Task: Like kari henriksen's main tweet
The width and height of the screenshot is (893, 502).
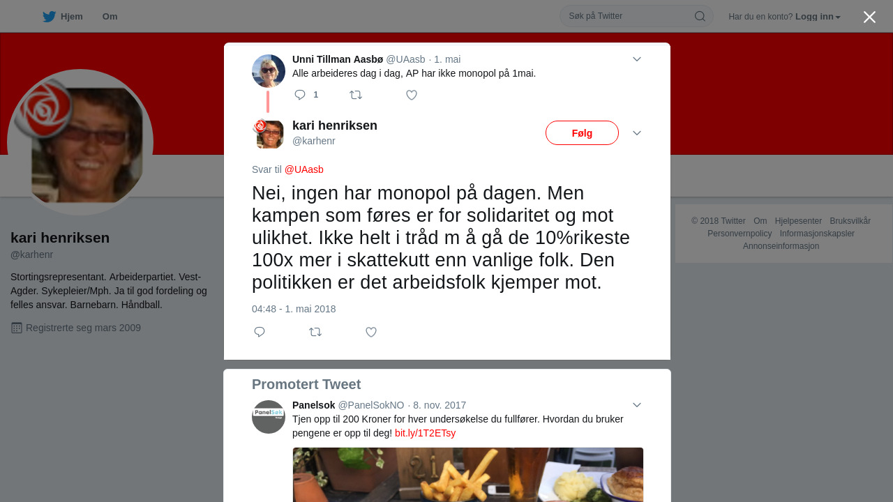Action: [x=371, y=332]
